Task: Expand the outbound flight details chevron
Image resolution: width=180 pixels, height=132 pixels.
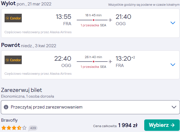Action: (x=173, y=23)
